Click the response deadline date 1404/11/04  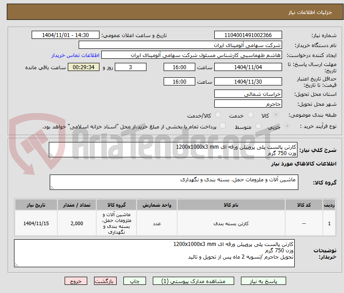(x=248, y=67)
